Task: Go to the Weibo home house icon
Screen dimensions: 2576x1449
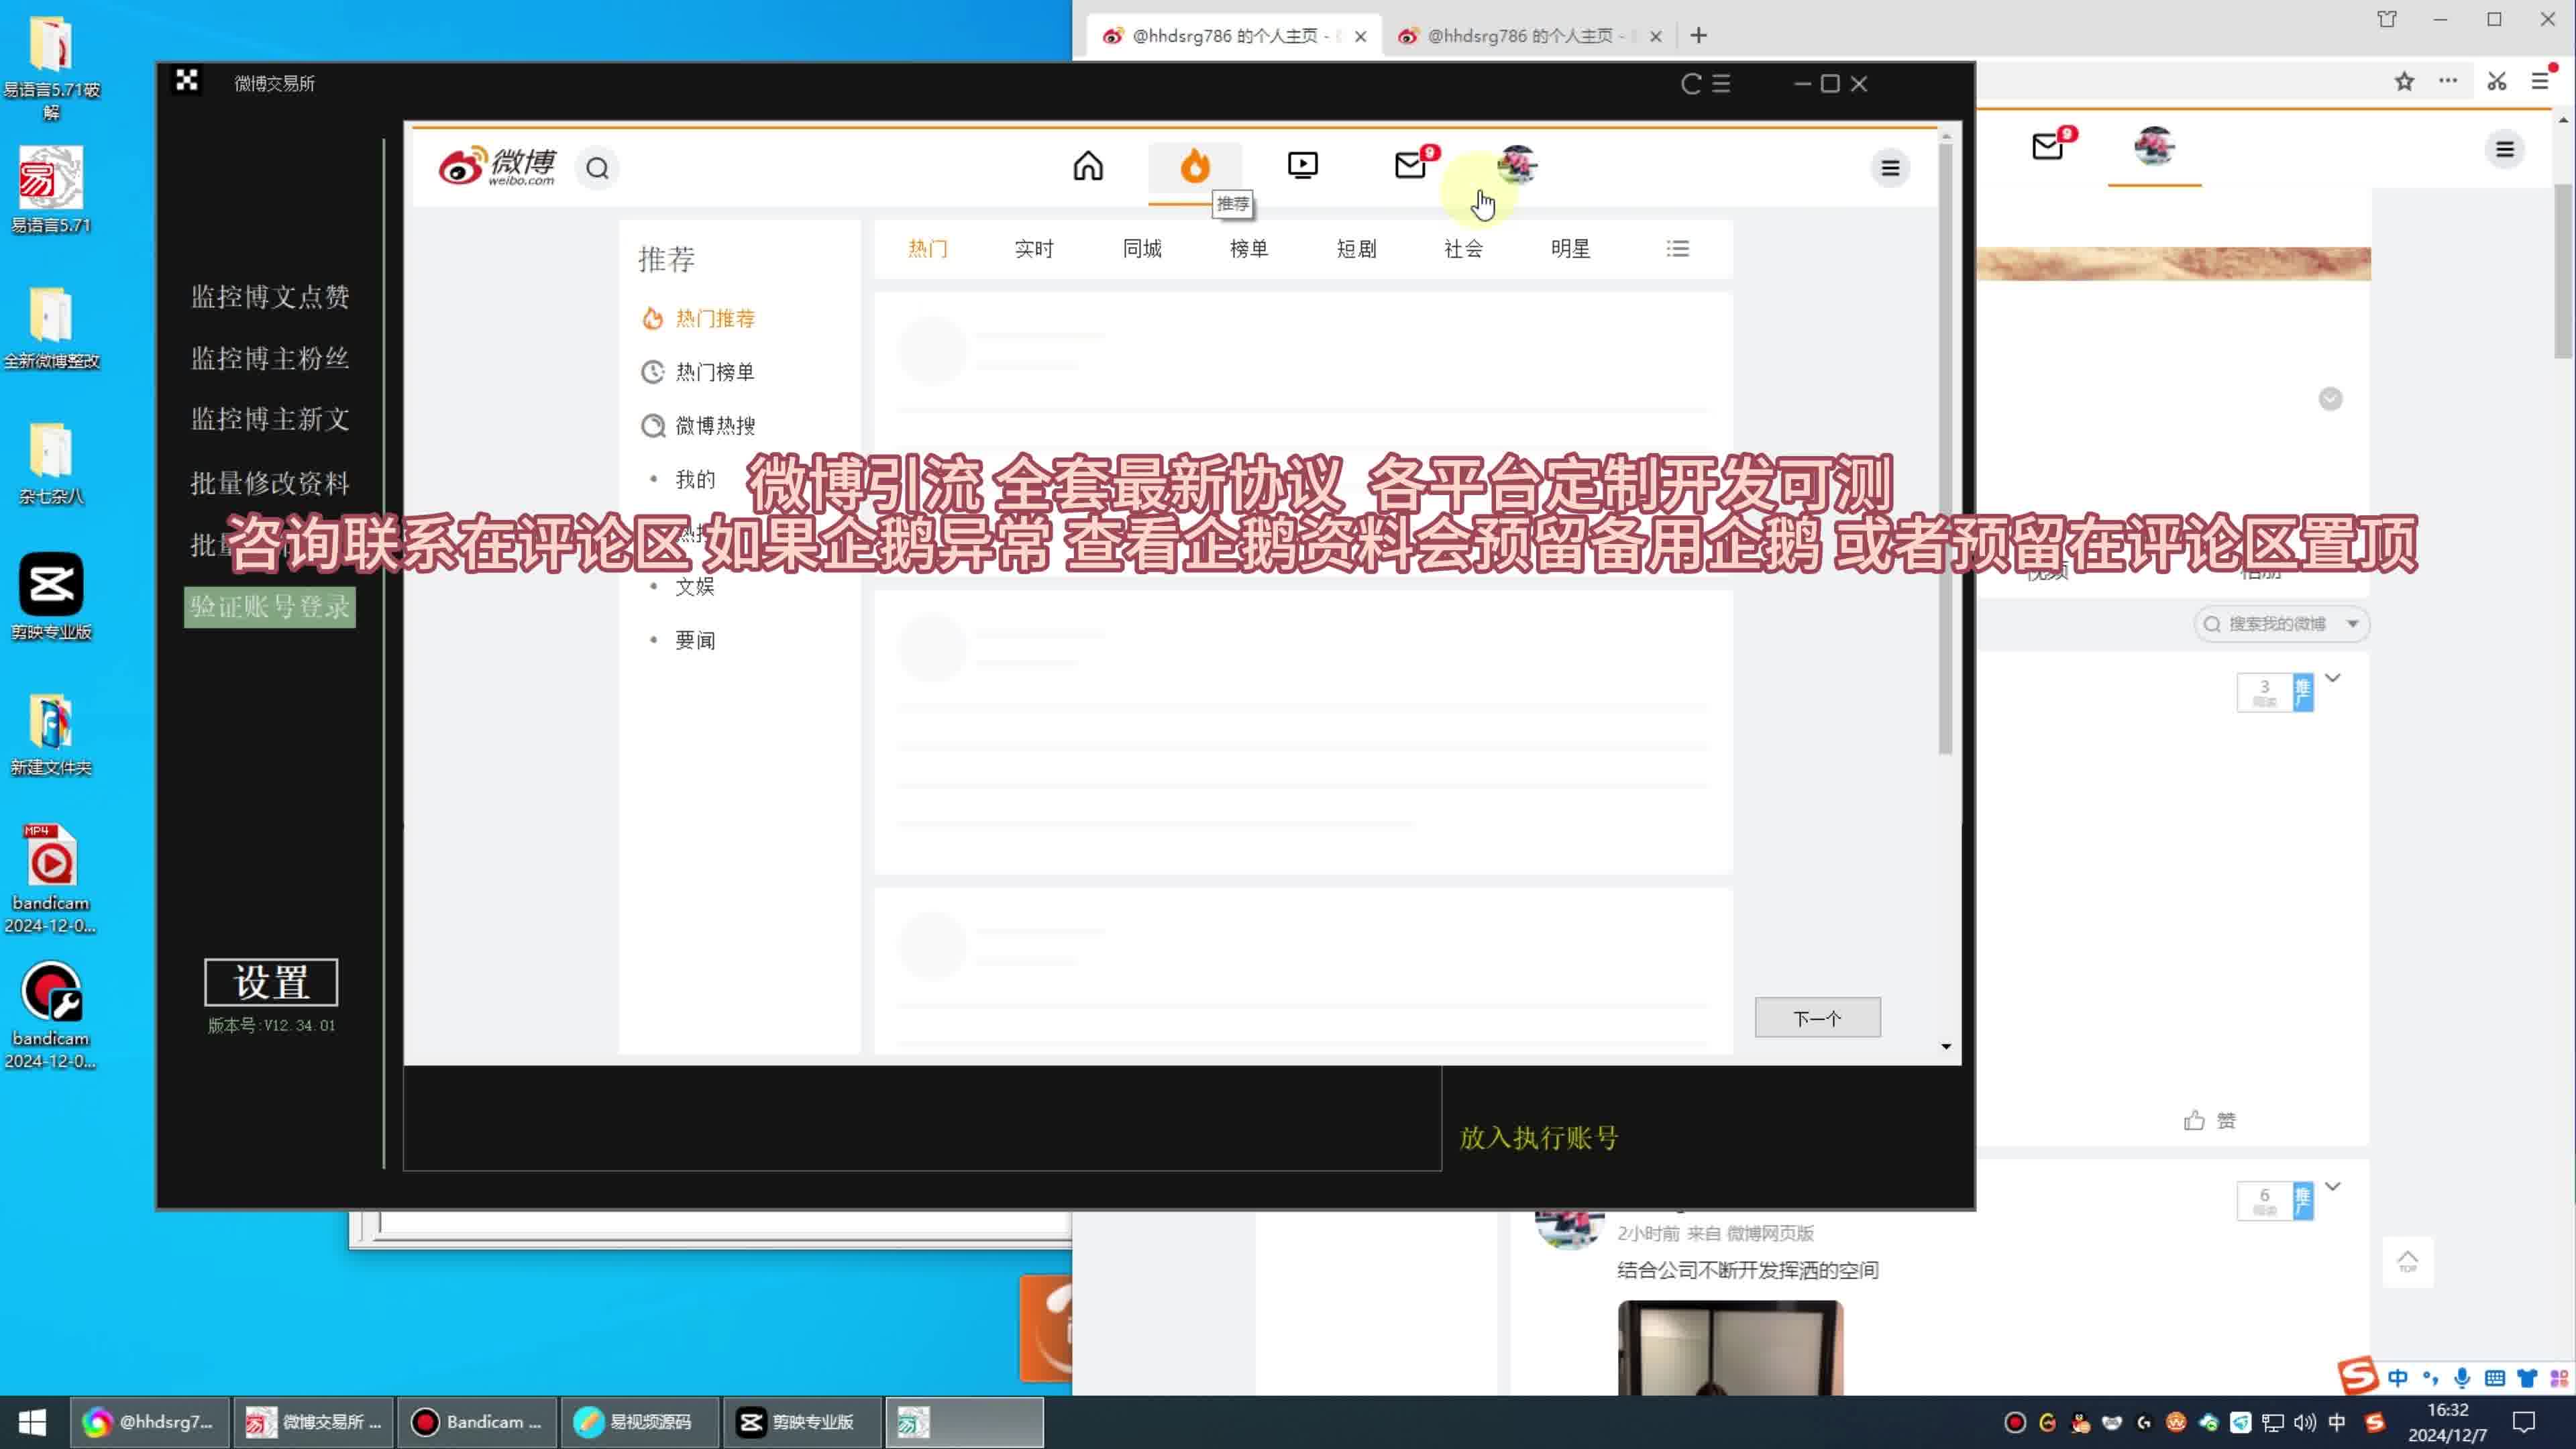Action: click(x=1088, y=165)
